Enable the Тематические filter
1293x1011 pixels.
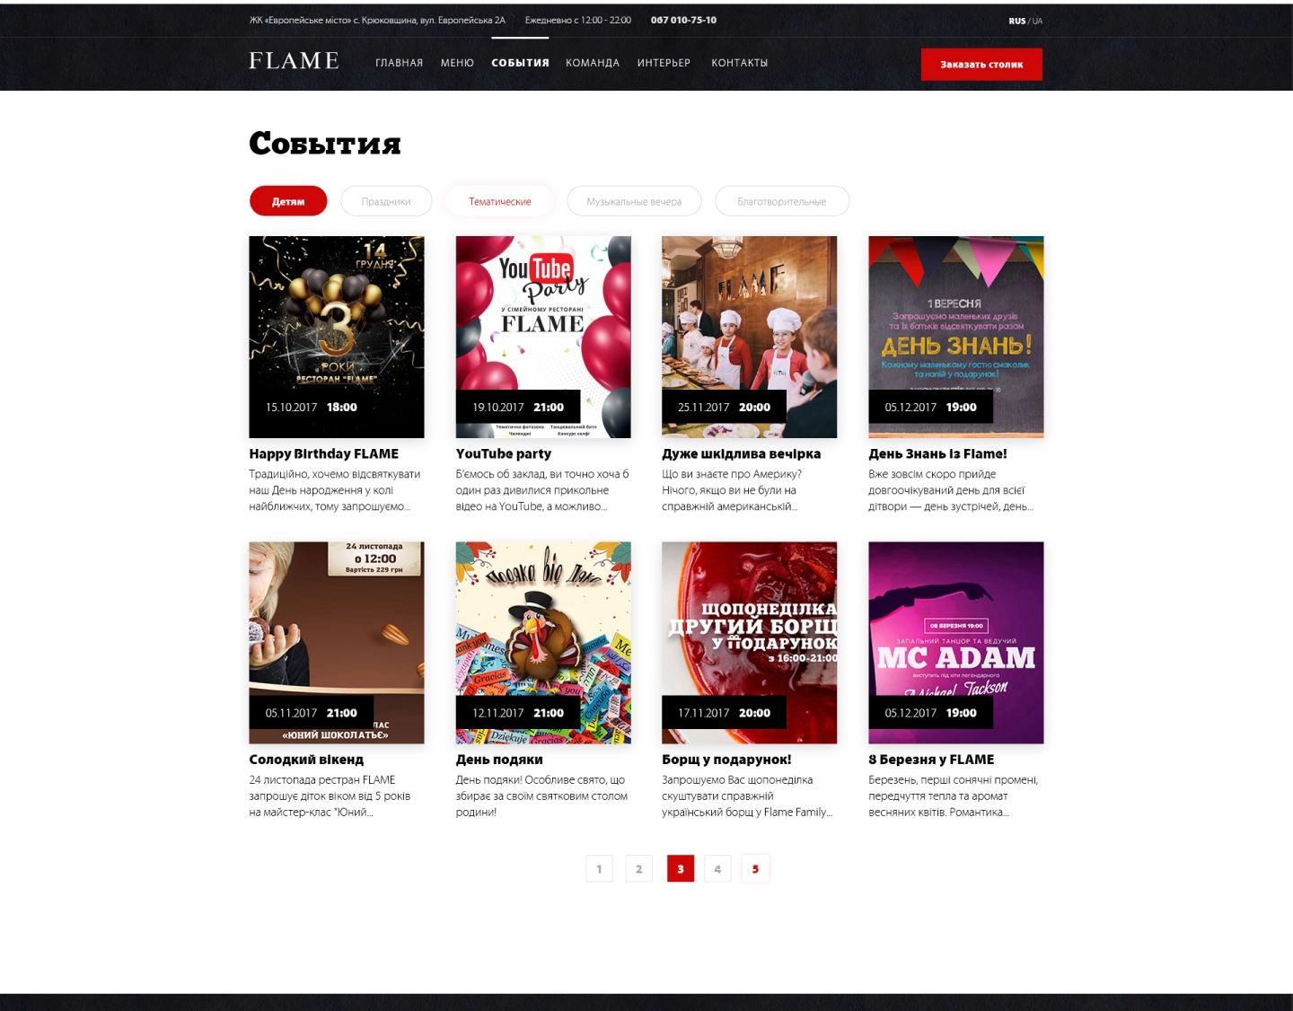point(499,201)
